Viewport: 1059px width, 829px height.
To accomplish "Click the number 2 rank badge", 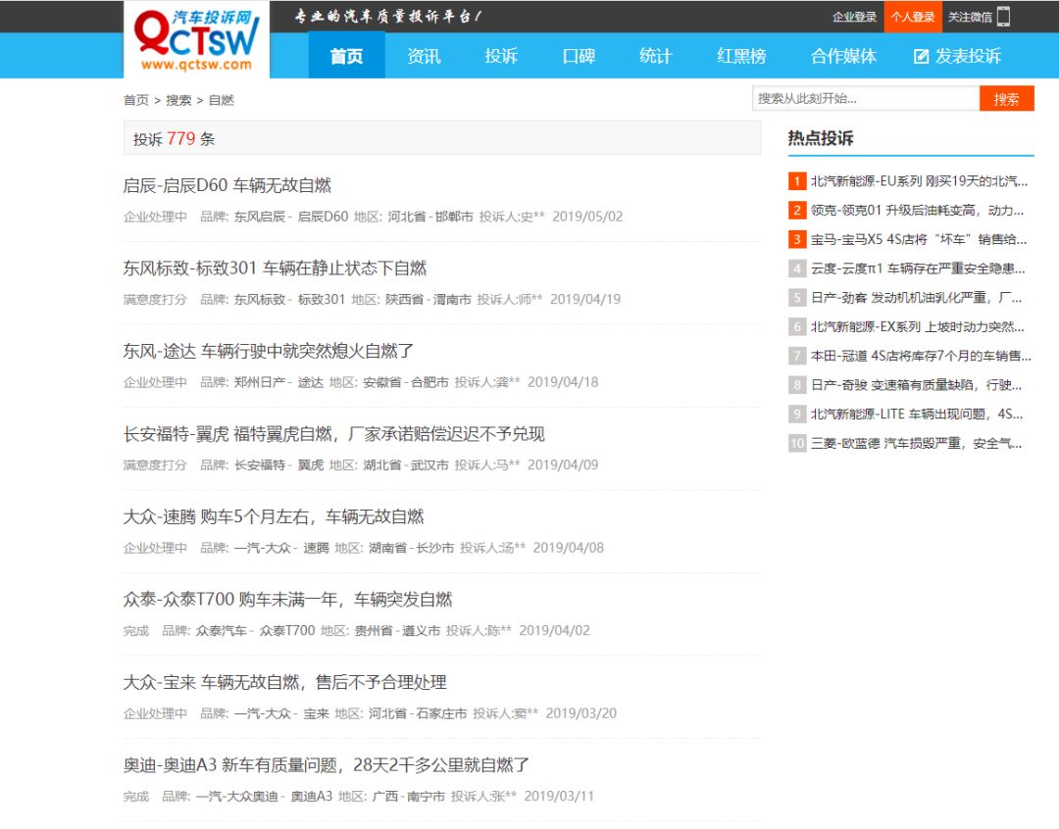I will tap(797, 211).
